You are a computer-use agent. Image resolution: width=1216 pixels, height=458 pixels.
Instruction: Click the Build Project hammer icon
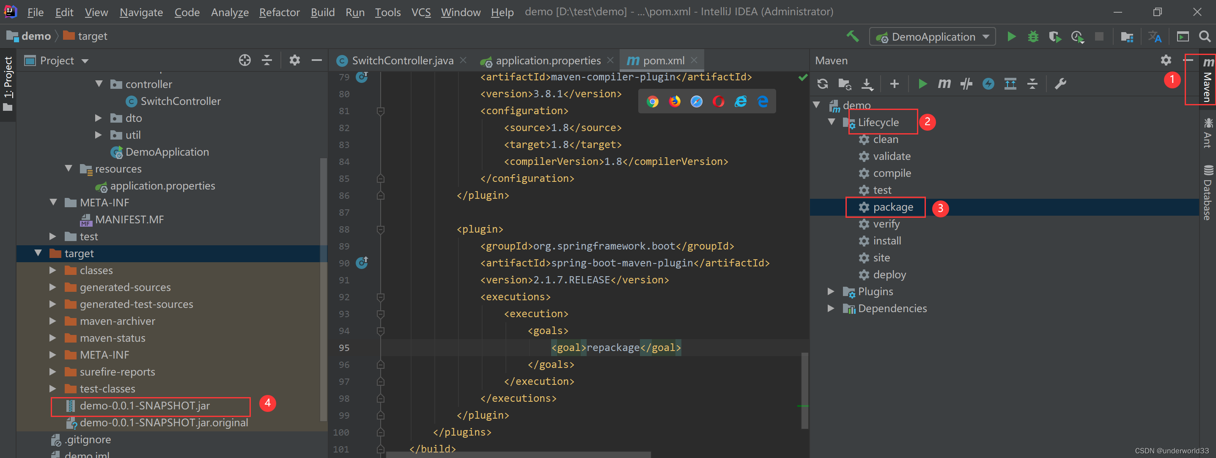[853, 36]
